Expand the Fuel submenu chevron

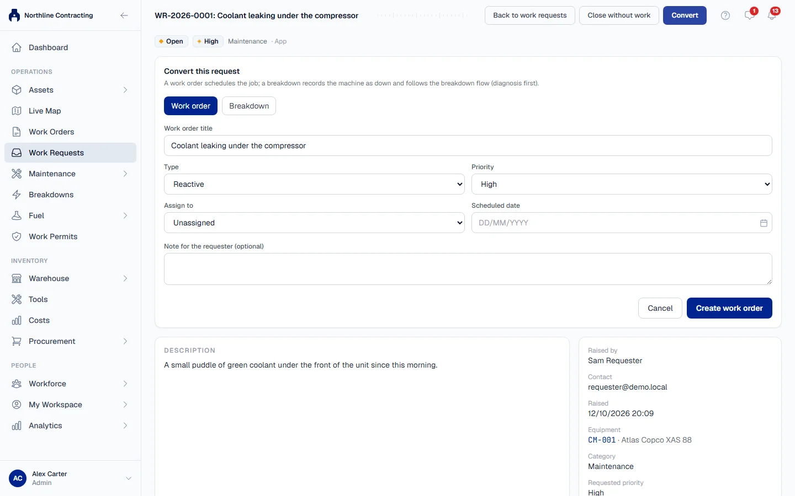125,215
